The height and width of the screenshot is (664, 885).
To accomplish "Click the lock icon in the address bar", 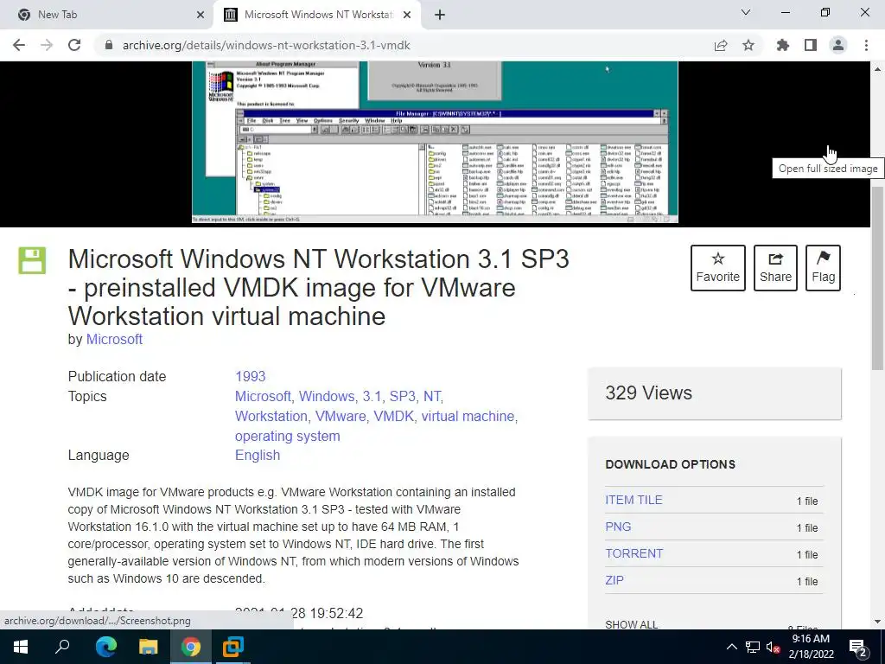I will point(109,45).
